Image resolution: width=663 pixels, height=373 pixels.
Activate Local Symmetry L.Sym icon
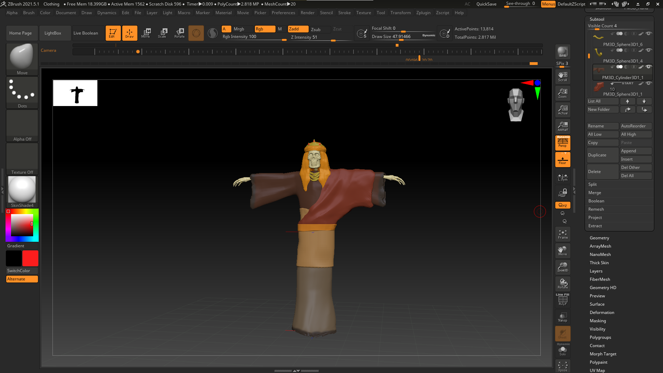click(x=563, y=177)
